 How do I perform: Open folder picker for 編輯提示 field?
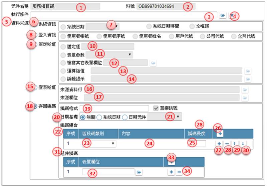coord(248,79)
